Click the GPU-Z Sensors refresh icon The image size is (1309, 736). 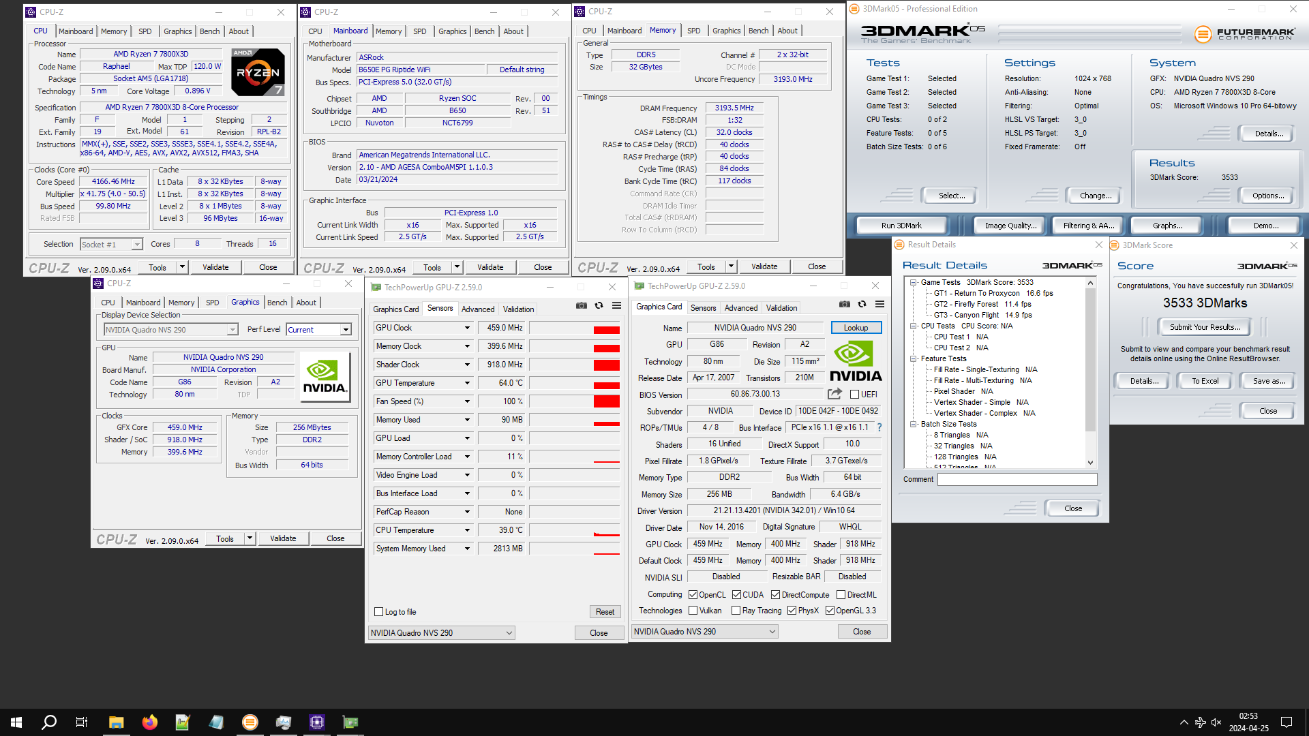click(x=599, y=306)
